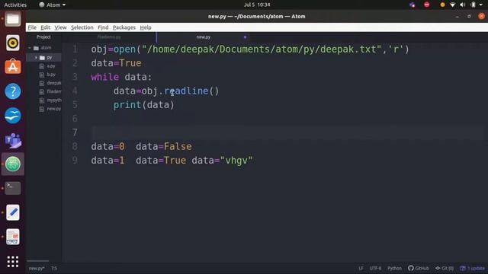Click line number 1 in the gutter
The height and width of the screenshot is (274, 488).
(x=75, y=49)
